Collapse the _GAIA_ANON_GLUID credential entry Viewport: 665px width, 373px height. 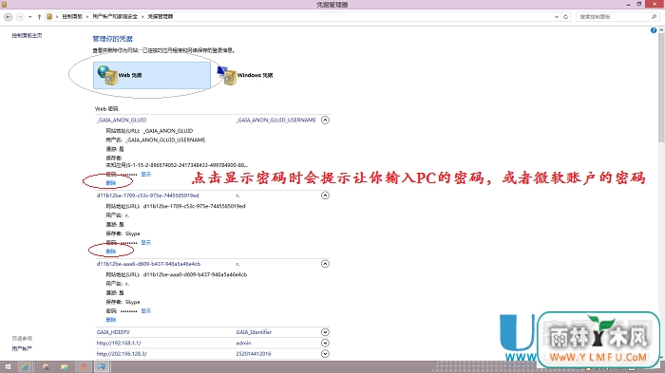[325, 120]
